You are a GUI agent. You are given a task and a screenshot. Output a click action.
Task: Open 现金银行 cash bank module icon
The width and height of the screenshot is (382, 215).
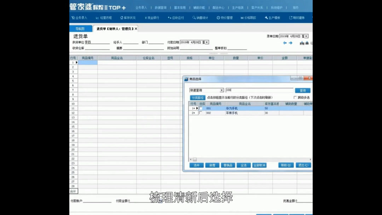153,17
